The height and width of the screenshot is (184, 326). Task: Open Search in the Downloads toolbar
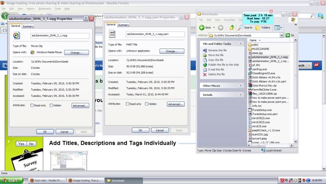point(245,27)
